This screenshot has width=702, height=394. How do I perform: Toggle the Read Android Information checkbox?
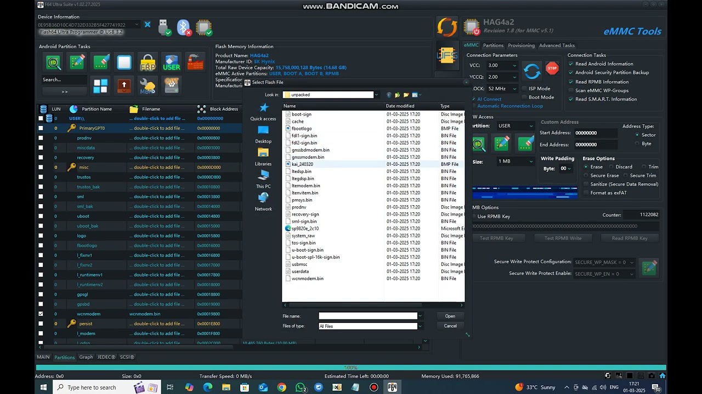point(571,64)
